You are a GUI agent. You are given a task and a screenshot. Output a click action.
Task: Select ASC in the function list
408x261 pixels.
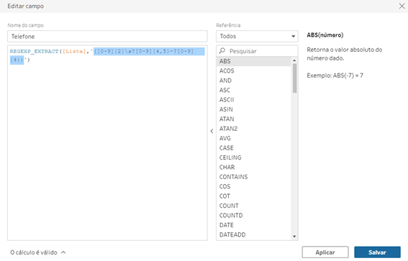[x=254, y=90]
